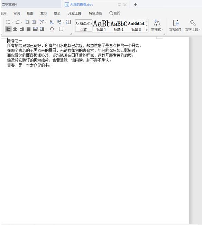Click the 查找 search button

click(x=115, y=13)
